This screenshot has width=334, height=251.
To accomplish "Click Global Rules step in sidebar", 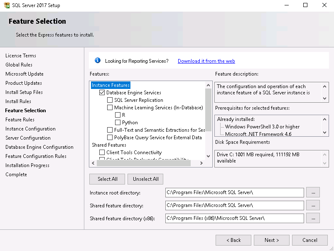I will click(19, 65).
